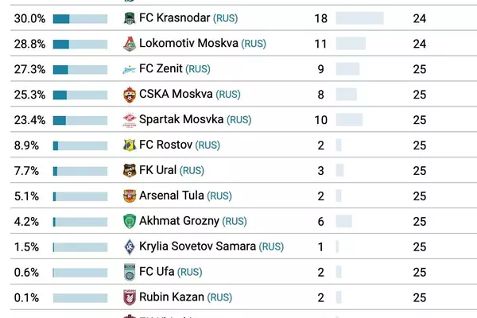Click the Rubin Kazan crest icon

point(130,297)
